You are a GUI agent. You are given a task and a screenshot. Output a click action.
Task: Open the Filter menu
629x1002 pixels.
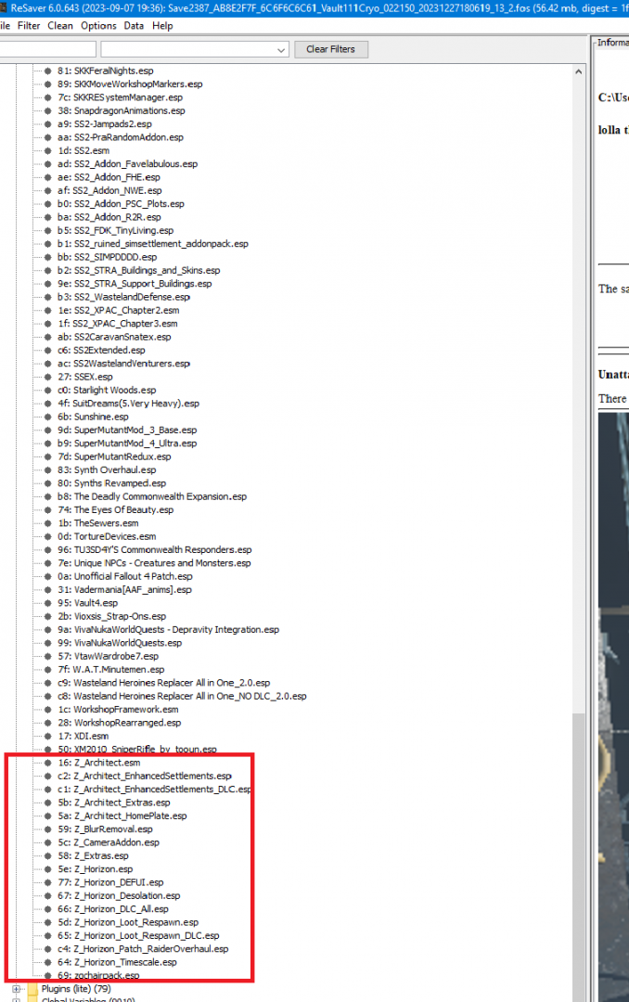(28, 26)
